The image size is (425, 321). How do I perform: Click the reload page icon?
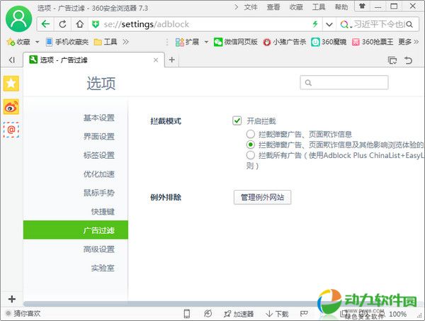pos(62,24)
